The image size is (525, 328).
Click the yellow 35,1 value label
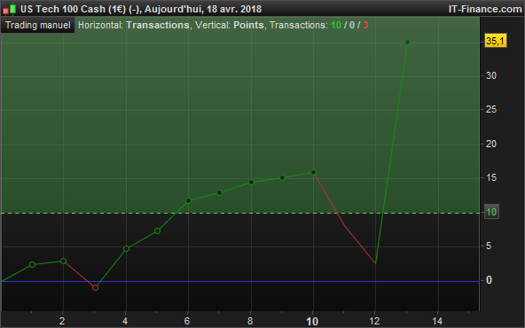point(495,41)
